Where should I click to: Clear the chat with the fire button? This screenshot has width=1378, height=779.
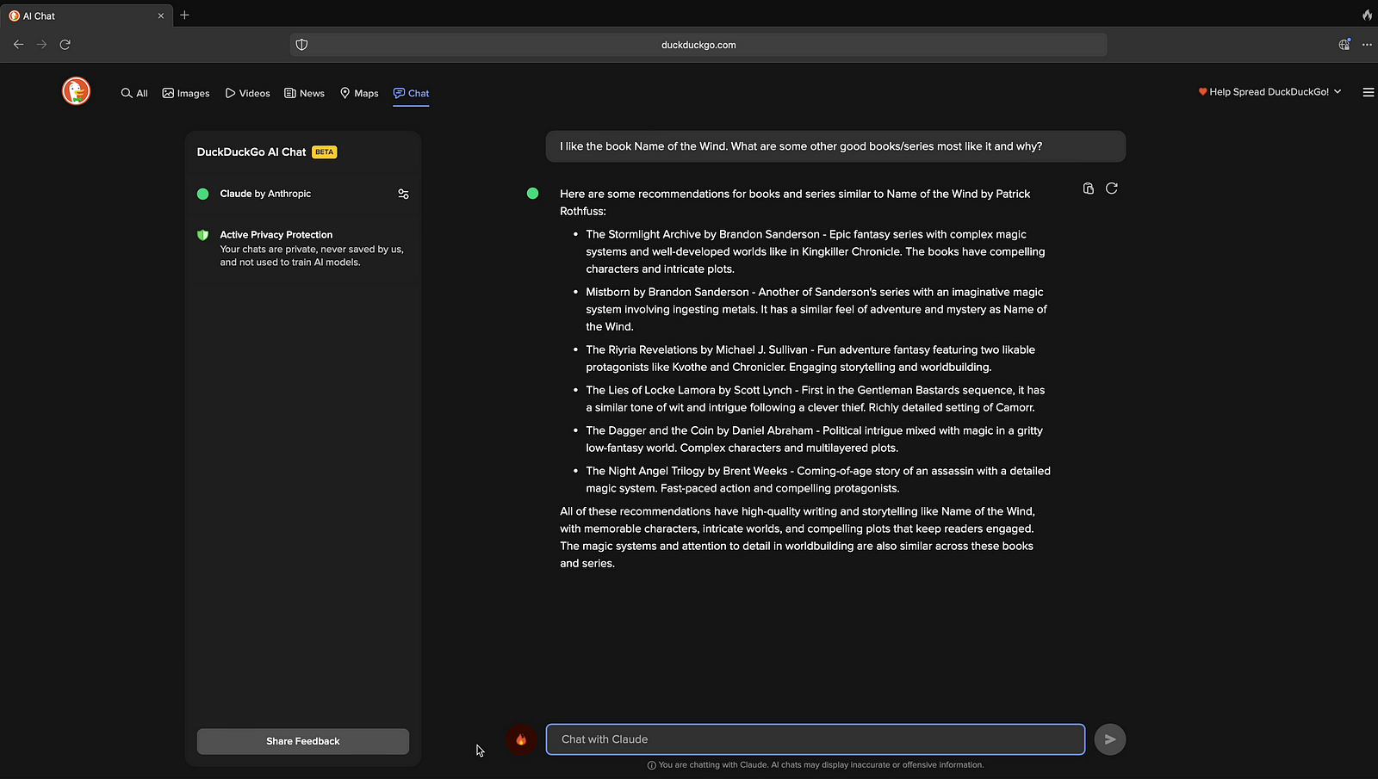pyautogui.click(x=521, y=739)
